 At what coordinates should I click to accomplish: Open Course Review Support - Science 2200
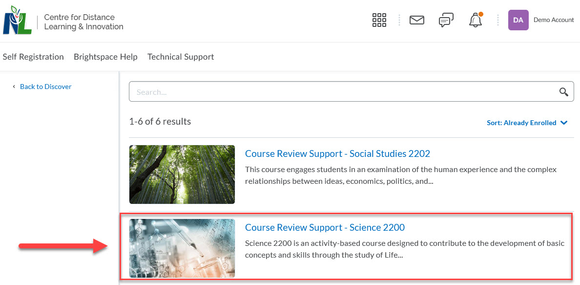coord(325,227)
